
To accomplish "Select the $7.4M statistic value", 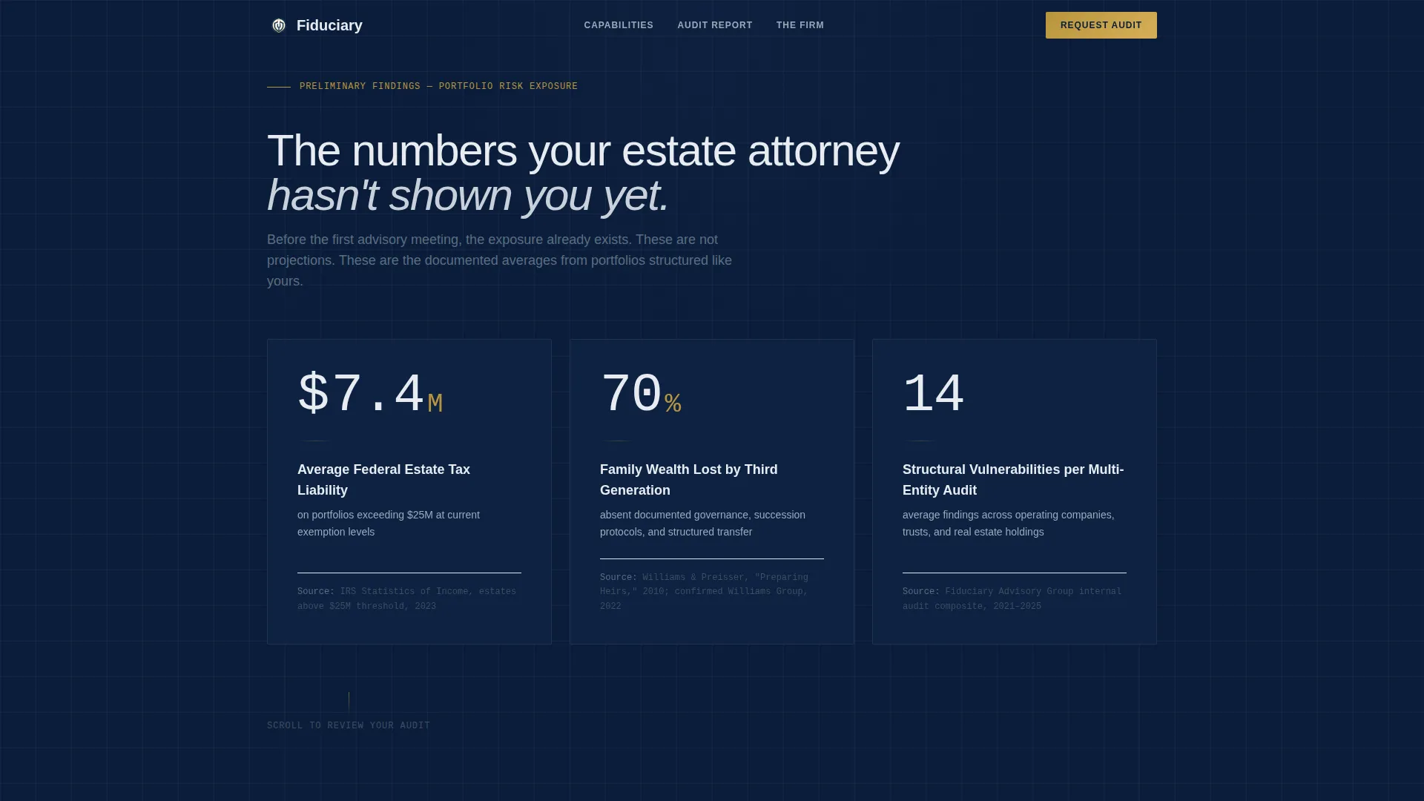I will (370, 394).
